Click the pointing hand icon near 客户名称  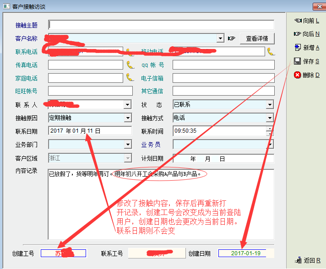click(x=232, y=38)
